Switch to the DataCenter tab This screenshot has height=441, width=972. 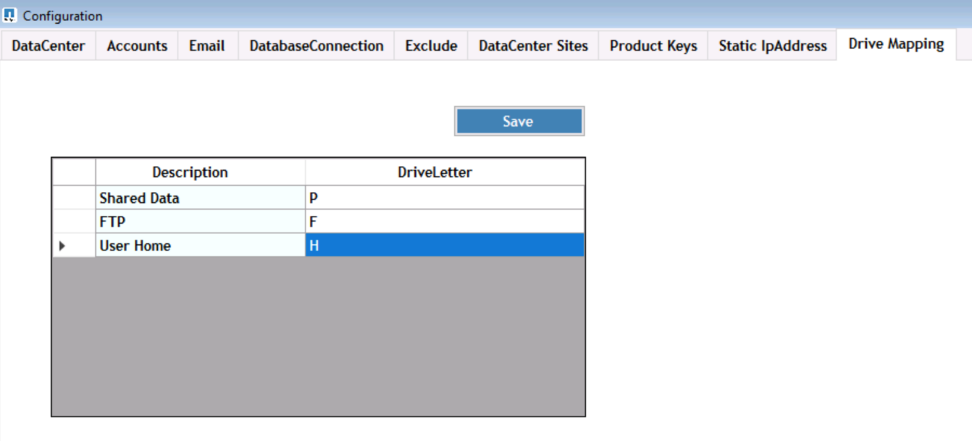tap(48, 46)
